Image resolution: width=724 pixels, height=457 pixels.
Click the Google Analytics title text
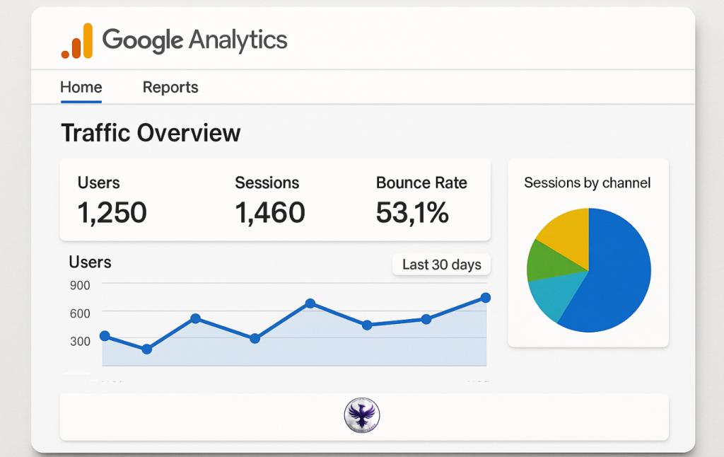click(x=195, y=40)
